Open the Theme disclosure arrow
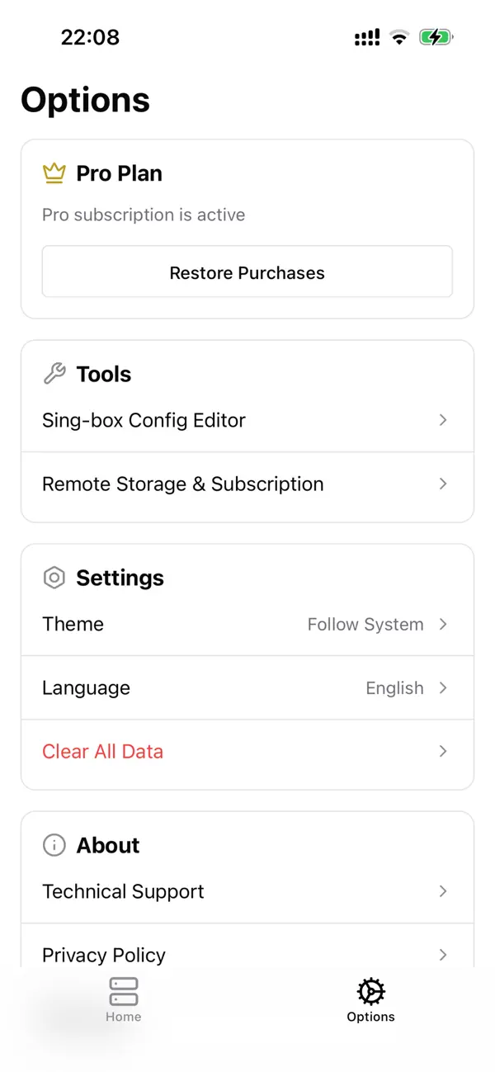 443,625
